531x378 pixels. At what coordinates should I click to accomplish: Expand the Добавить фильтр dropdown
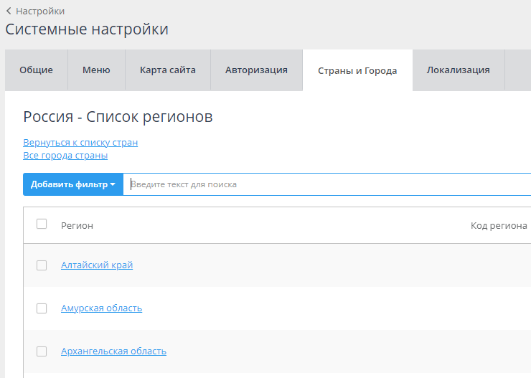[x=72, y=184]
